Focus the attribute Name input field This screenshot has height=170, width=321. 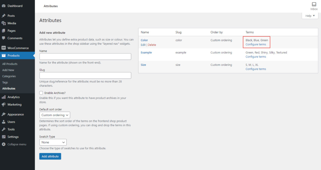[x=85, y=57]
